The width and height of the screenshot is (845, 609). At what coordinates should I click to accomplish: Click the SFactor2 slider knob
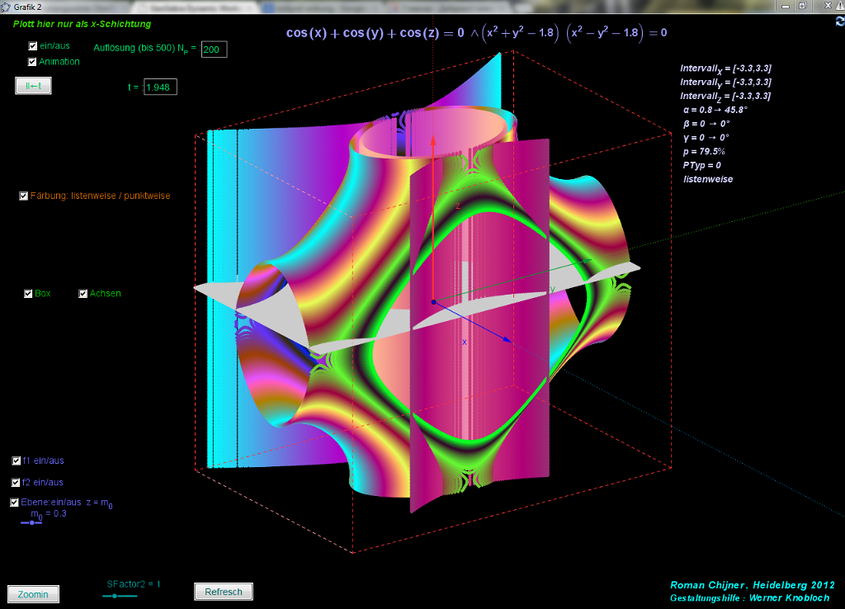(x=115, y=595)
